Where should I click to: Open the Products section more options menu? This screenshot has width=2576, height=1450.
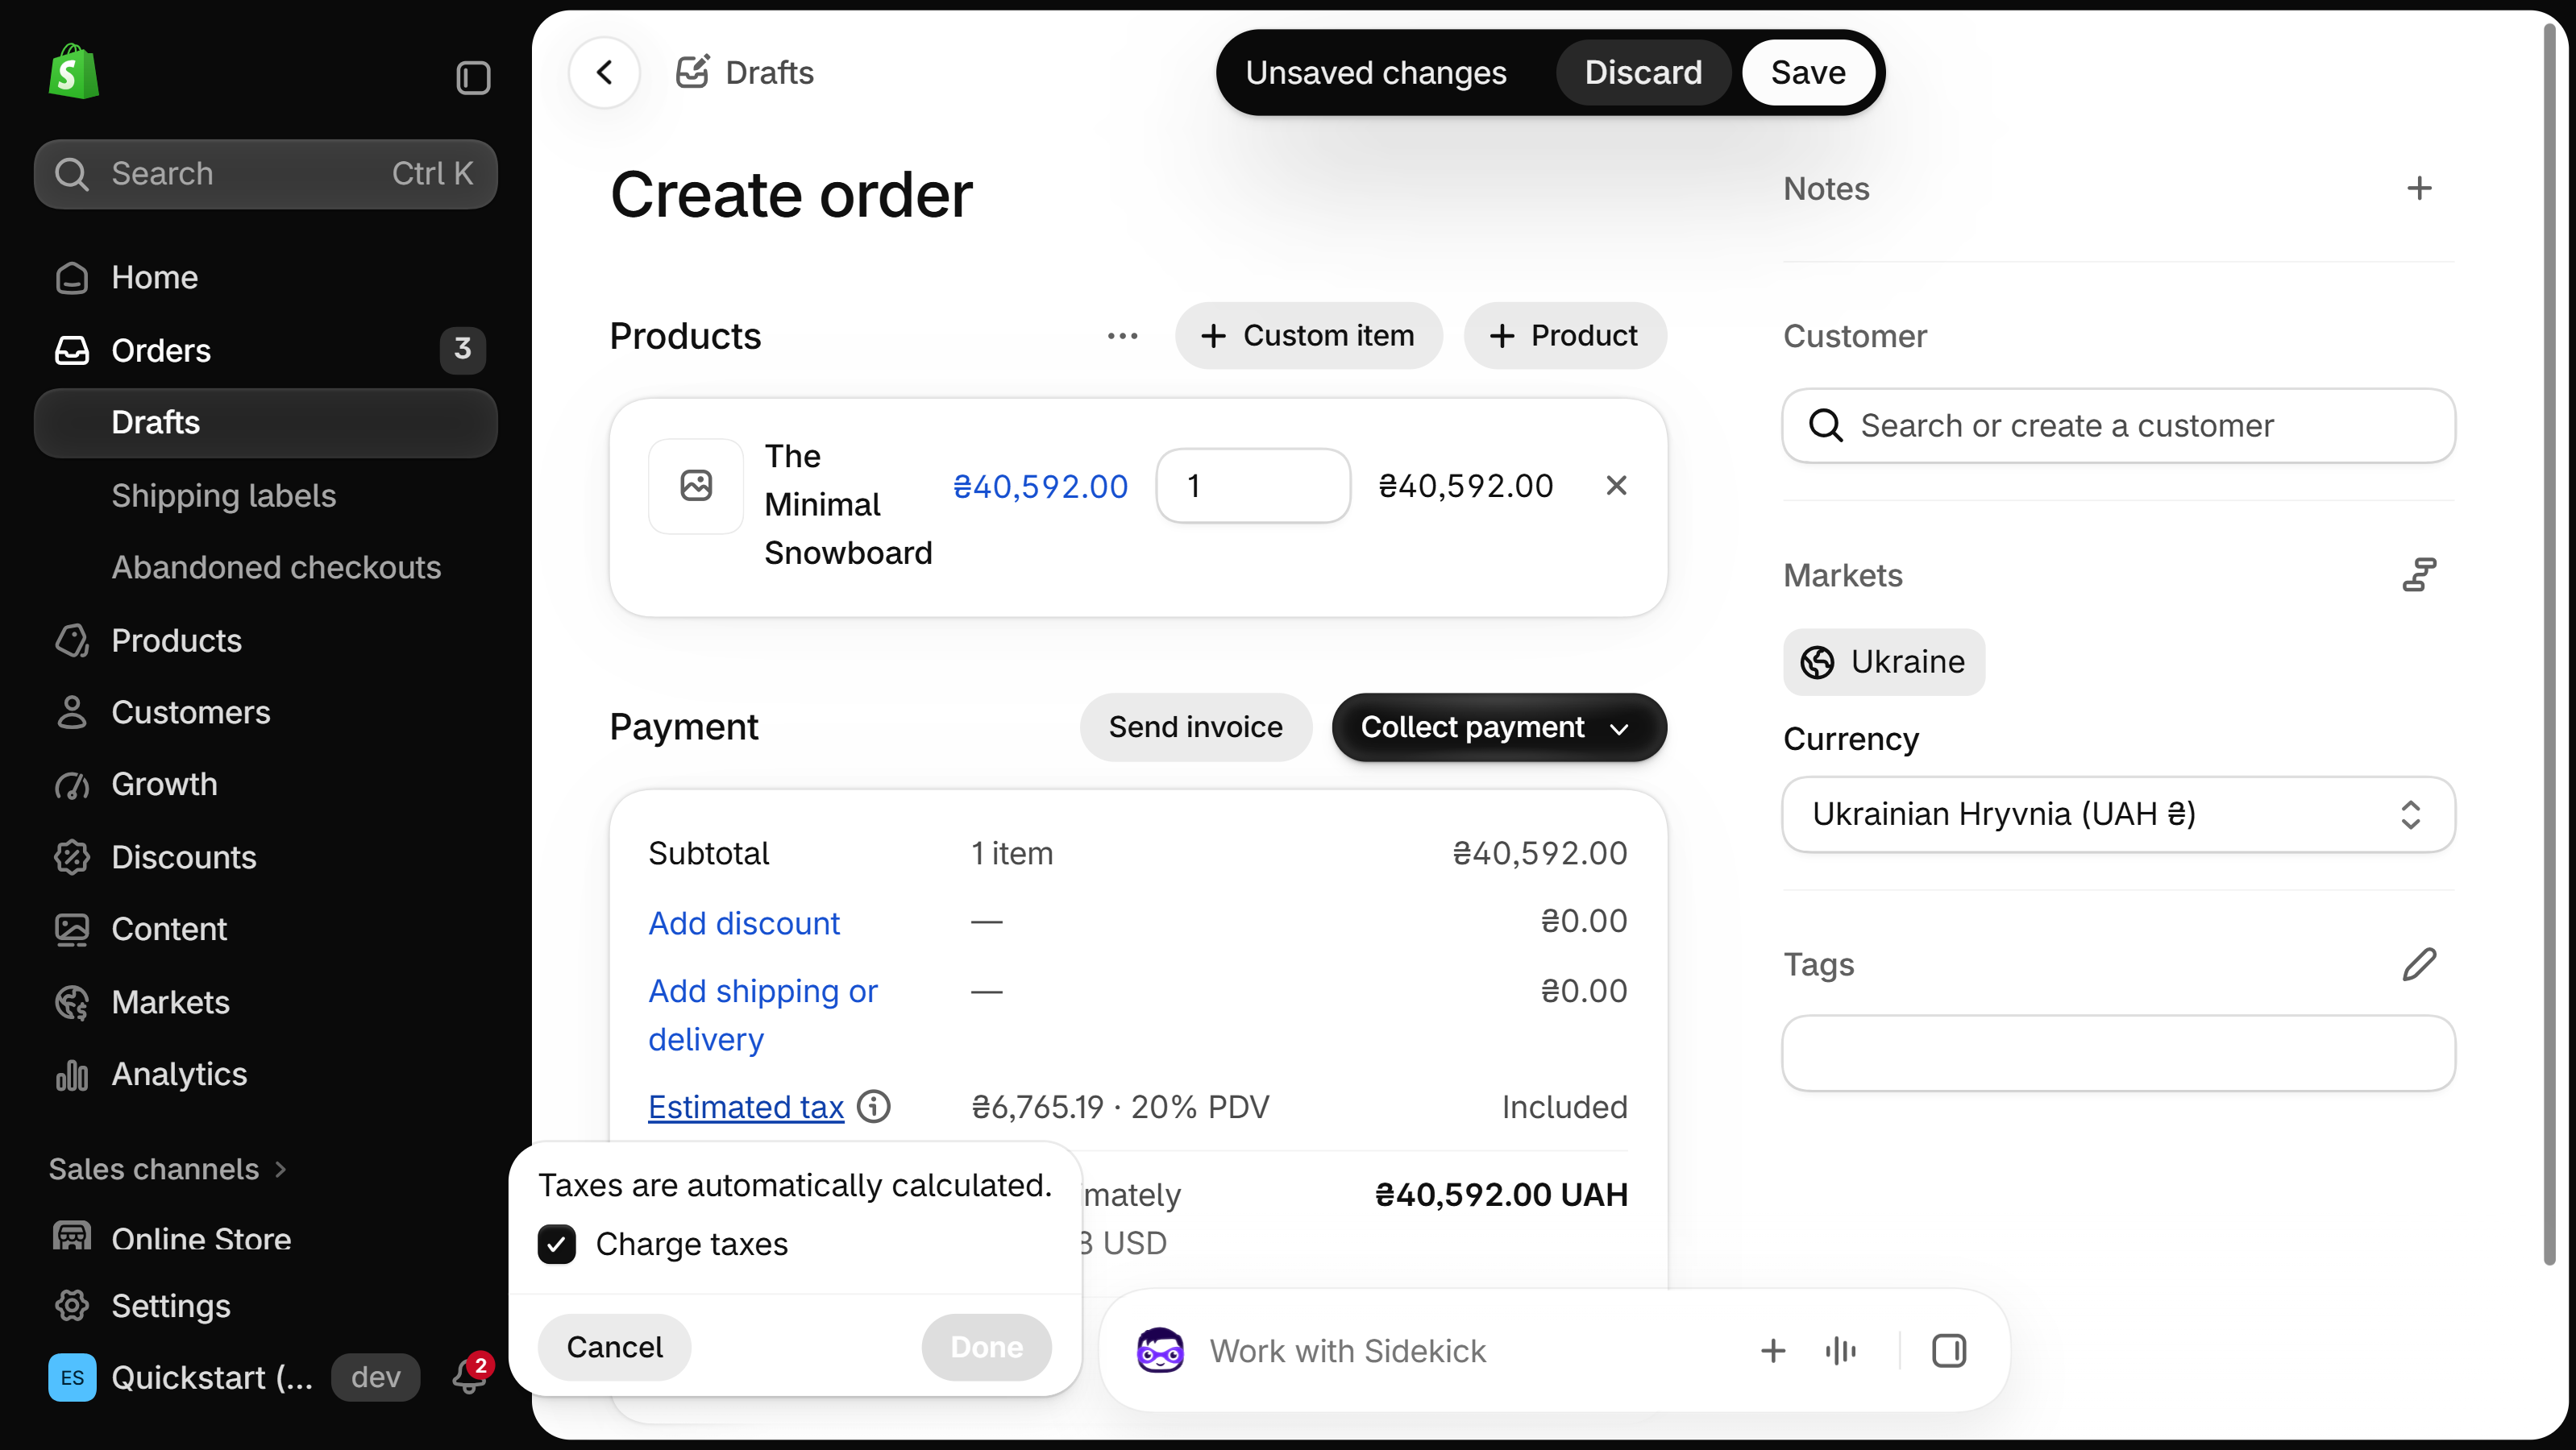pos(1122,336)
